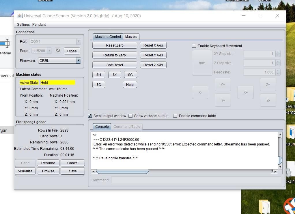Click the console horizontal scrollbar thumb
Viewport: 295px width, 214px height.
point(122,171)
